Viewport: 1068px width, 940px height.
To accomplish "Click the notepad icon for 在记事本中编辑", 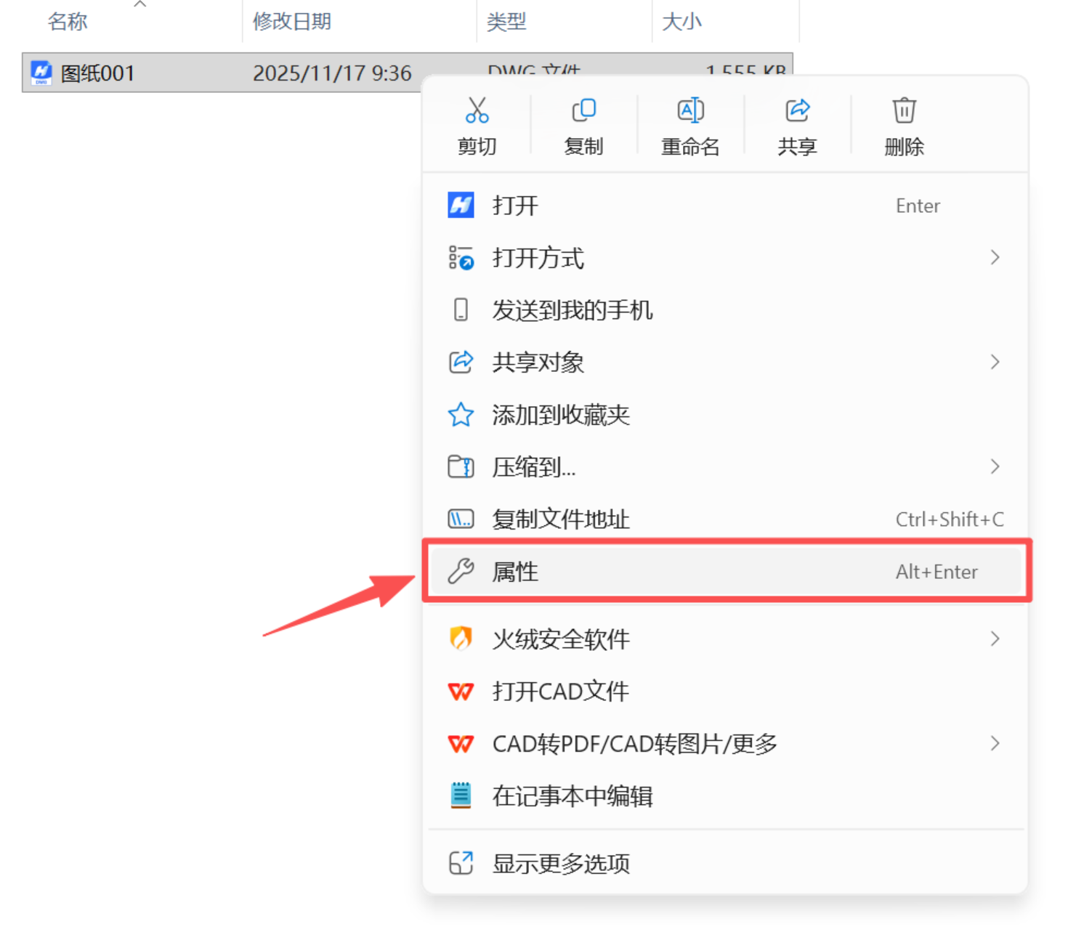I will tap(461, 795).
